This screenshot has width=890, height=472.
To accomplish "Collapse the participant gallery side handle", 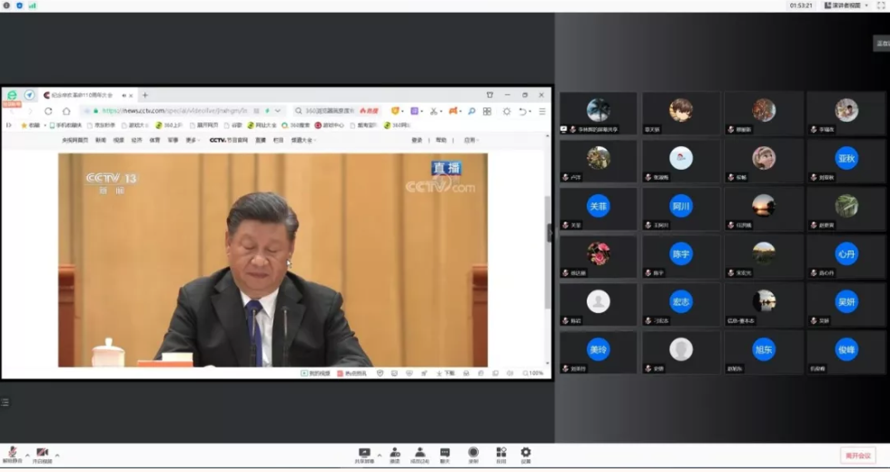I will pos(550,233).
